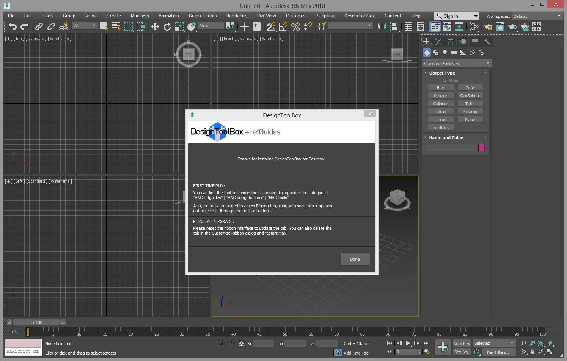
Task: Toggle the Selection Lock padlock icon
Action: tap(231, 343)
